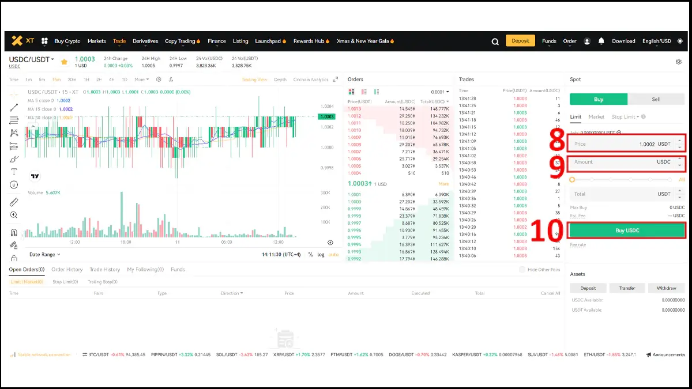The image size is (692, 389).
Task: Click the Transfer button in Assets
Action: pos(627,288)
